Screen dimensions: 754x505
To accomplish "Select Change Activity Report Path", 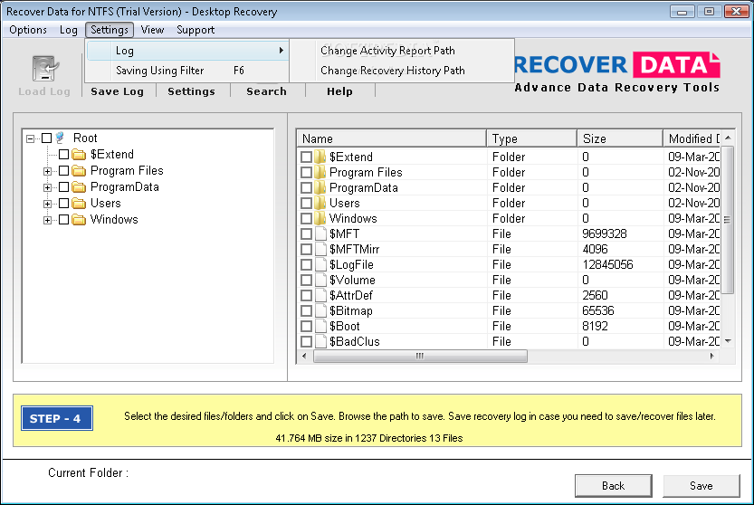I will click(387, 51).
